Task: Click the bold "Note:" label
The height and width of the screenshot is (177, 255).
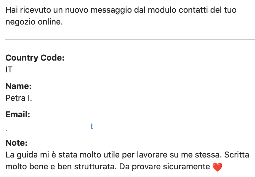Action: tap(17, 143)
